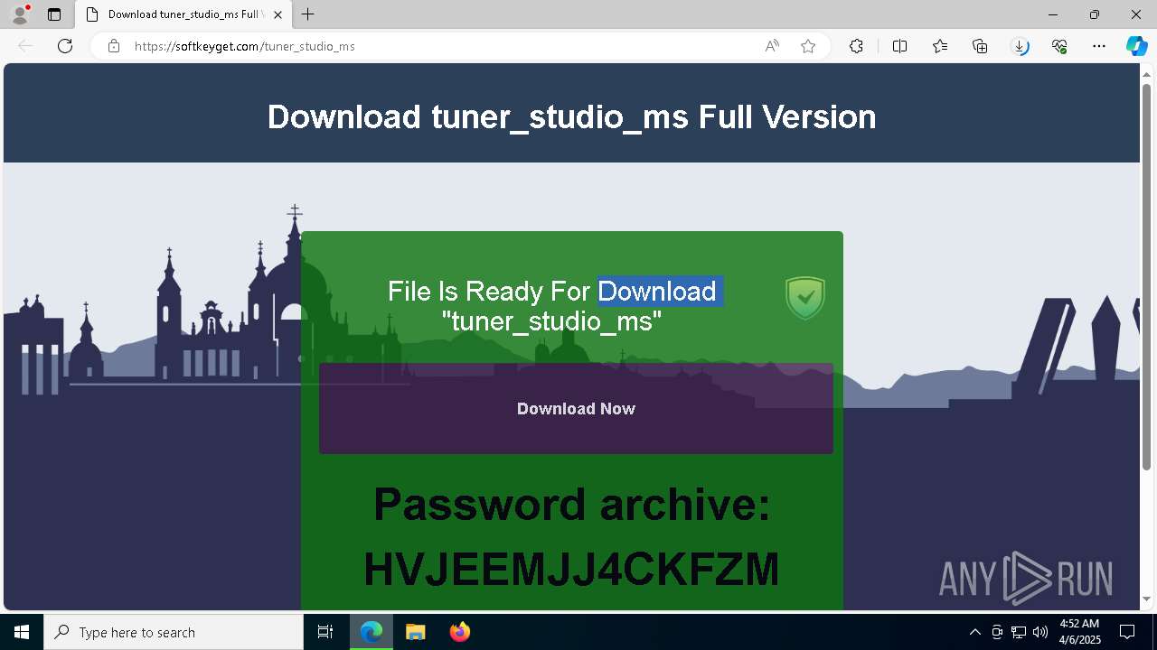
Task: Click page title Download tuner_studio_ms Full Version
Action: [x=571, y=116]
